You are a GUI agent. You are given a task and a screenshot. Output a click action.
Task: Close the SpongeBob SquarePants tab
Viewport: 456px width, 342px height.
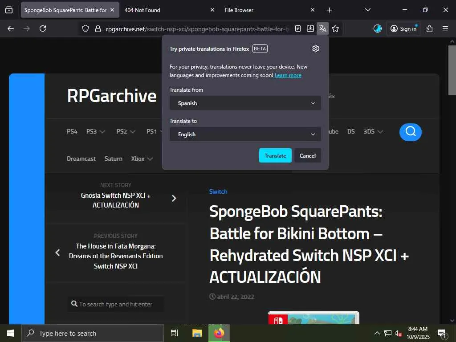pyautogui.click(x=112, y=10)
